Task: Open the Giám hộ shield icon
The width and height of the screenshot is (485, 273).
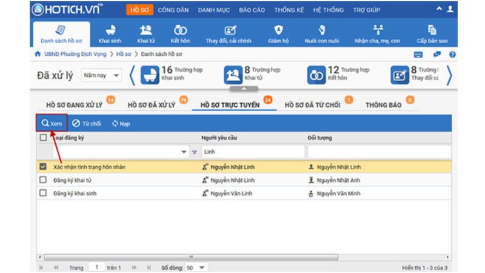Action: [x=278, y=35]
